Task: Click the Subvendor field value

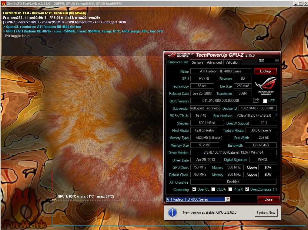Action: tap(205, 108)
